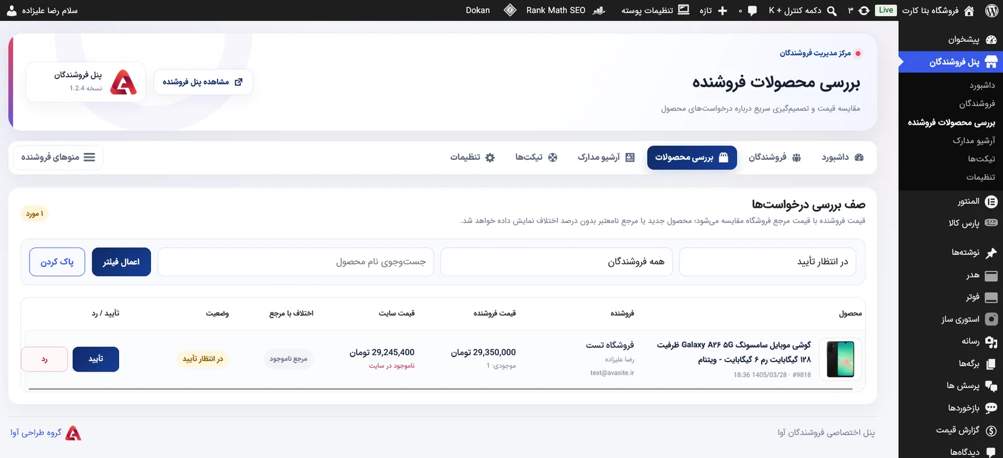Open نوشته‌ها posts pin icon
Image resolution: width=1003 pixels, height=458 pixels.
tap(991, 252)
